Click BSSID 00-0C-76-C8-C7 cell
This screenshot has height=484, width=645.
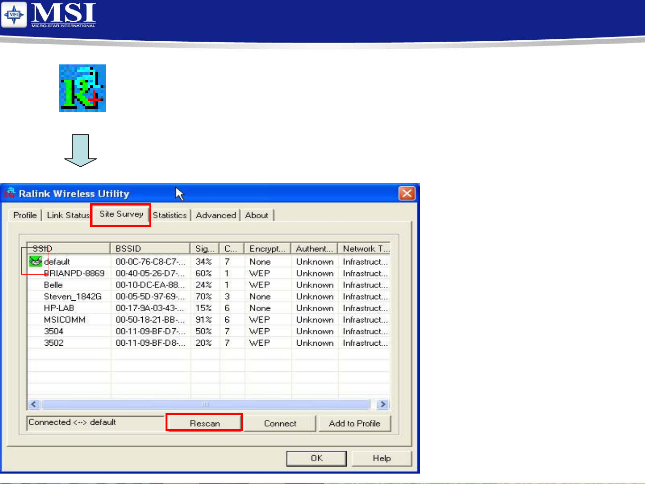pyautogui.click(x=150, y=261)
